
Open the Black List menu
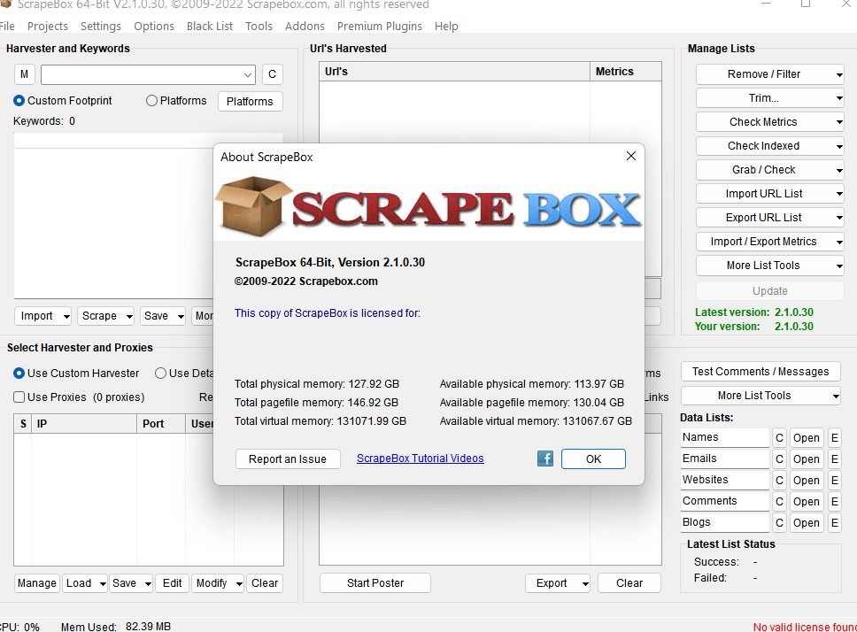tap(209, 27)
